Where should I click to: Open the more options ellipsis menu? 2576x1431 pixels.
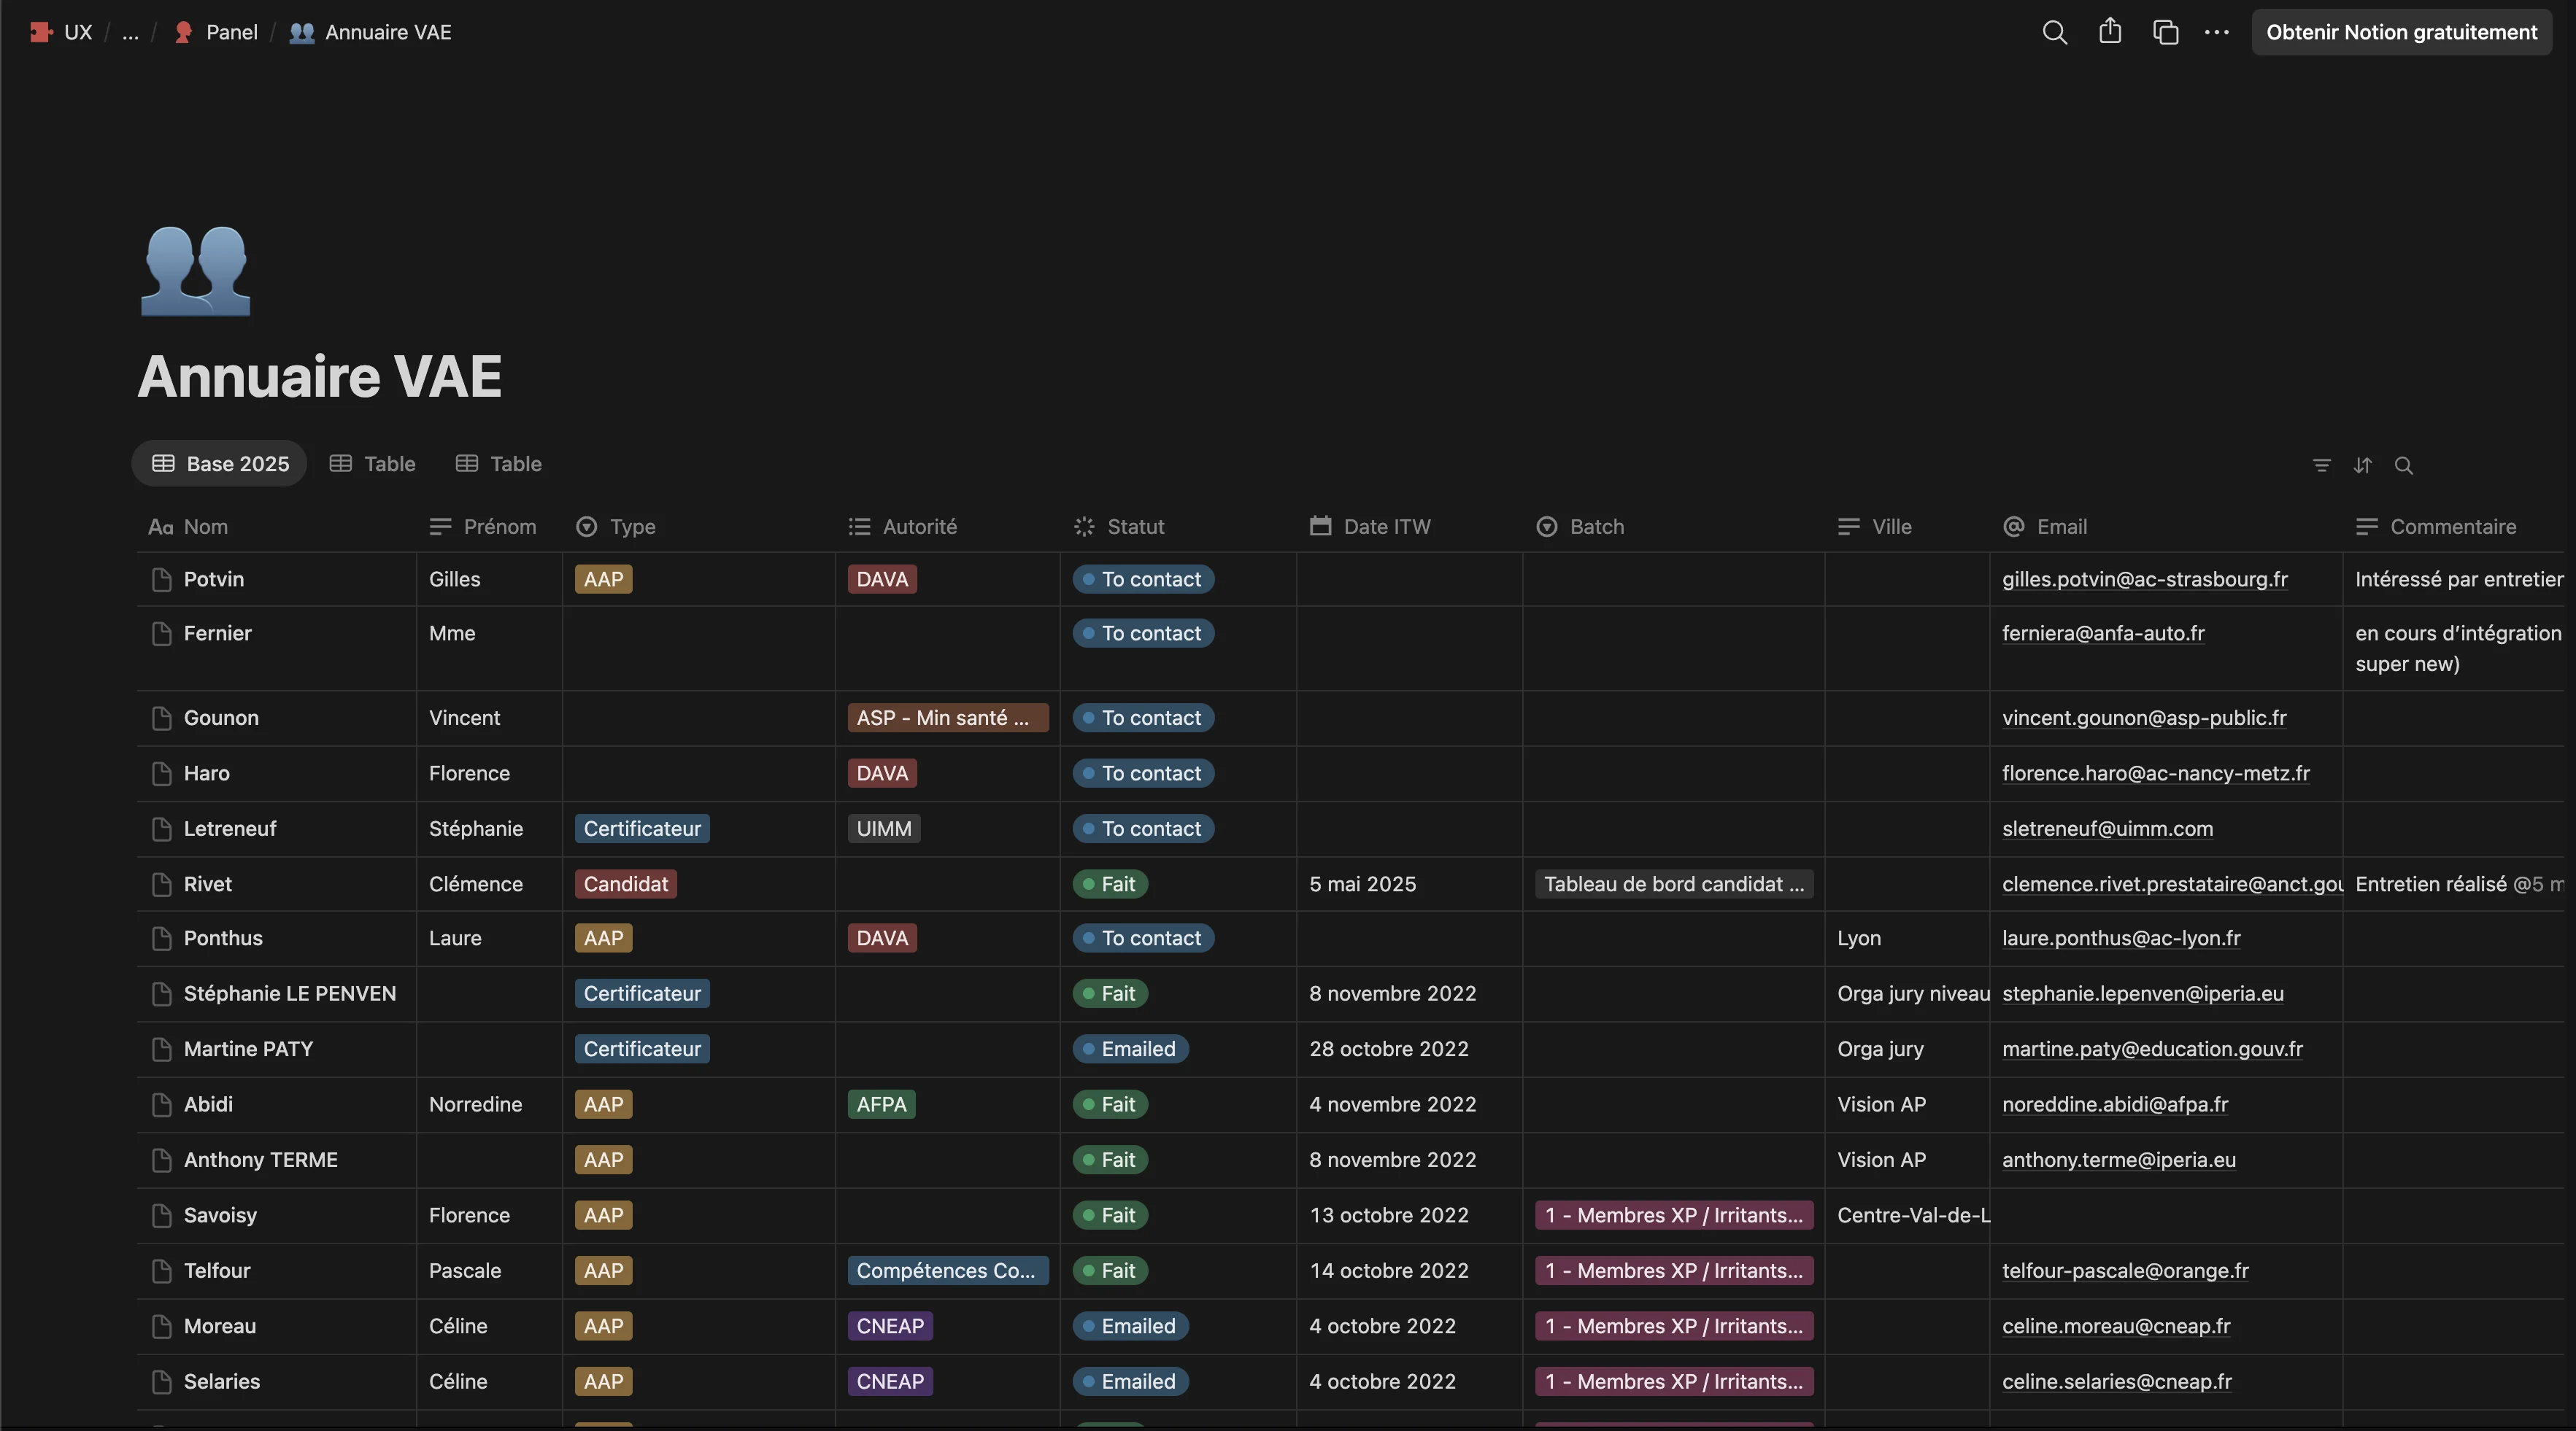2217,32
